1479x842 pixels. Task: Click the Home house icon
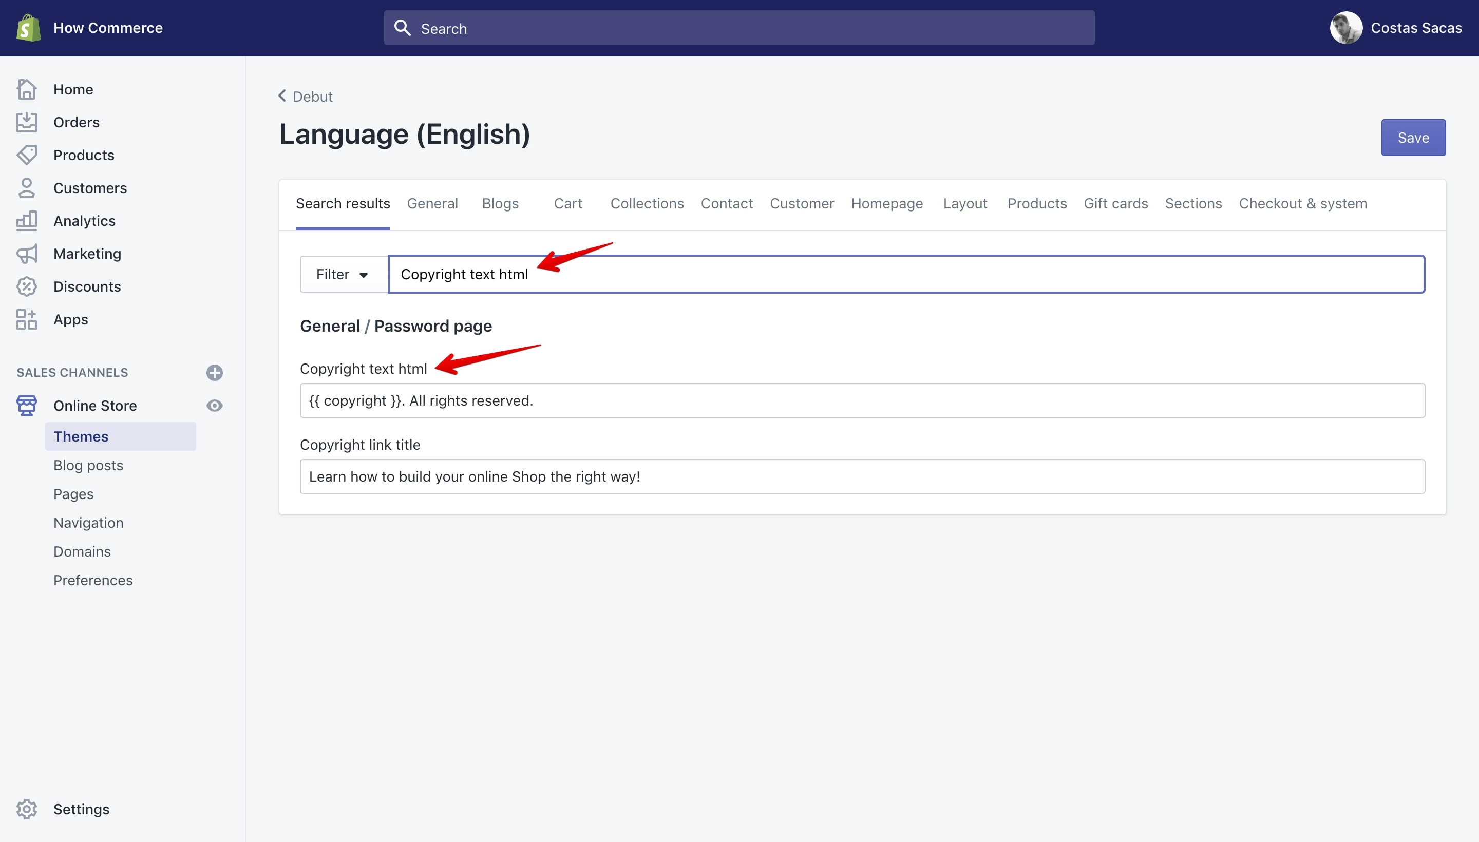coord(27,89)
